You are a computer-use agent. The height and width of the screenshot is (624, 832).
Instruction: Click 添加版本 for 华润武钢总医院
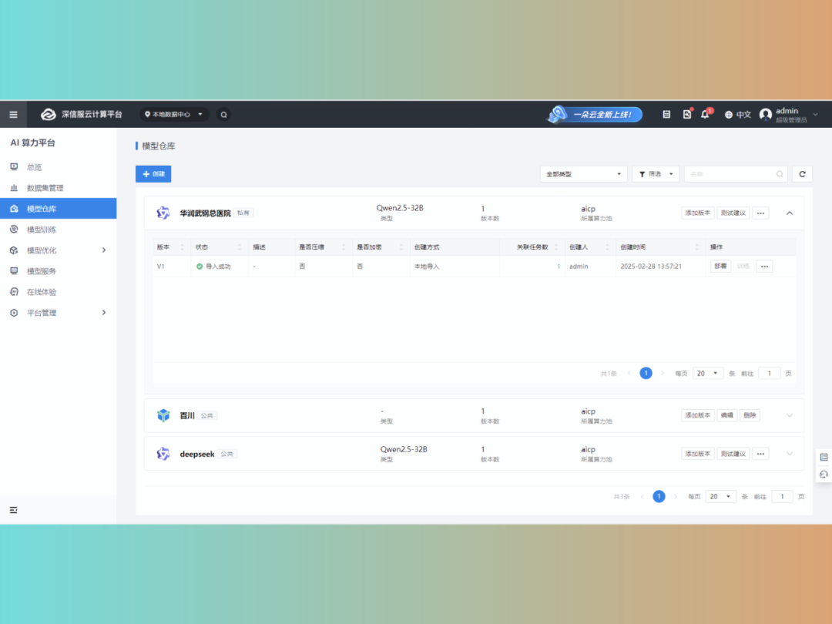pos(697,213)
